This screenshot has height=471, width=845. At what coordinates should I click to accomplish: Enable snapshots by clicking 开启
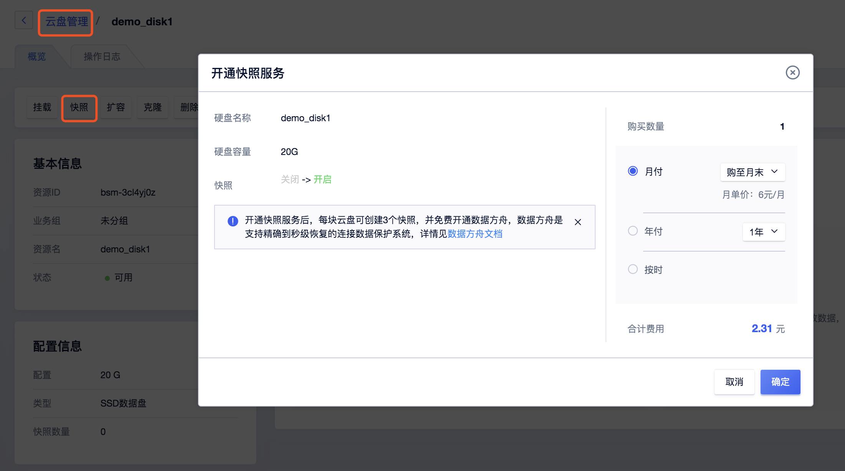[322, 180]
